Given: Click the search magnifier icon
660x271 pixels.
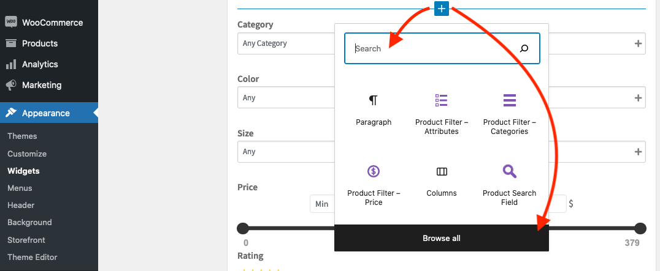Looking at the screenshot, I should click(x=524, y=48).
